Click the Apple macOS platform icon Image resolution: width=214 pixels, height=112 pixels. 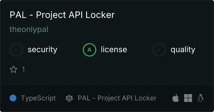coord(176,98)
